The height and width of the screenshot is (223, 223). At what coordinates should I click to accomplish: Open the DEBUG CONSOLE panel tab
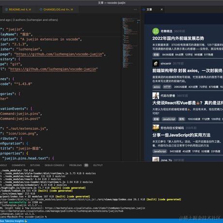pyautogui.click(x=54, y=165)
